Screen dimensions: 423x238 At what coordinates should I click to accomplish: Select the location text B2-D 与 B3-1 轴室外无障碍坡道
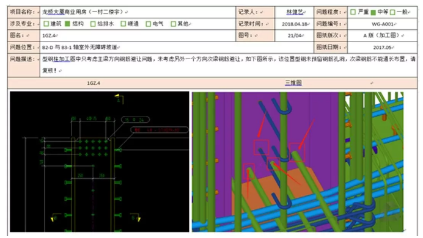[x=79, y=48]
